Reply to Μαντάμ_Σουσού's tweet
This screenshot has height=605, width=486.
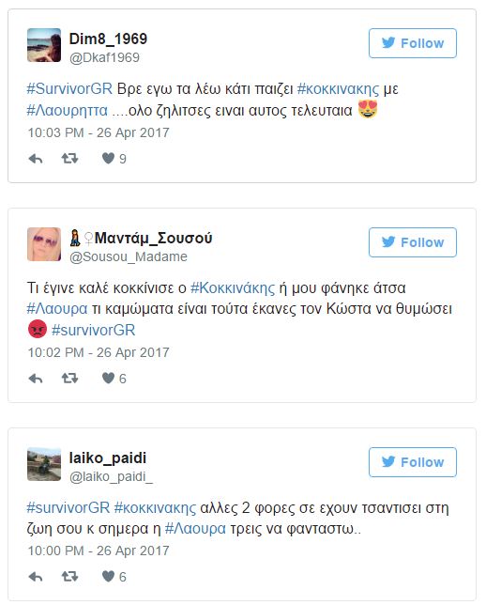(36, 379)
